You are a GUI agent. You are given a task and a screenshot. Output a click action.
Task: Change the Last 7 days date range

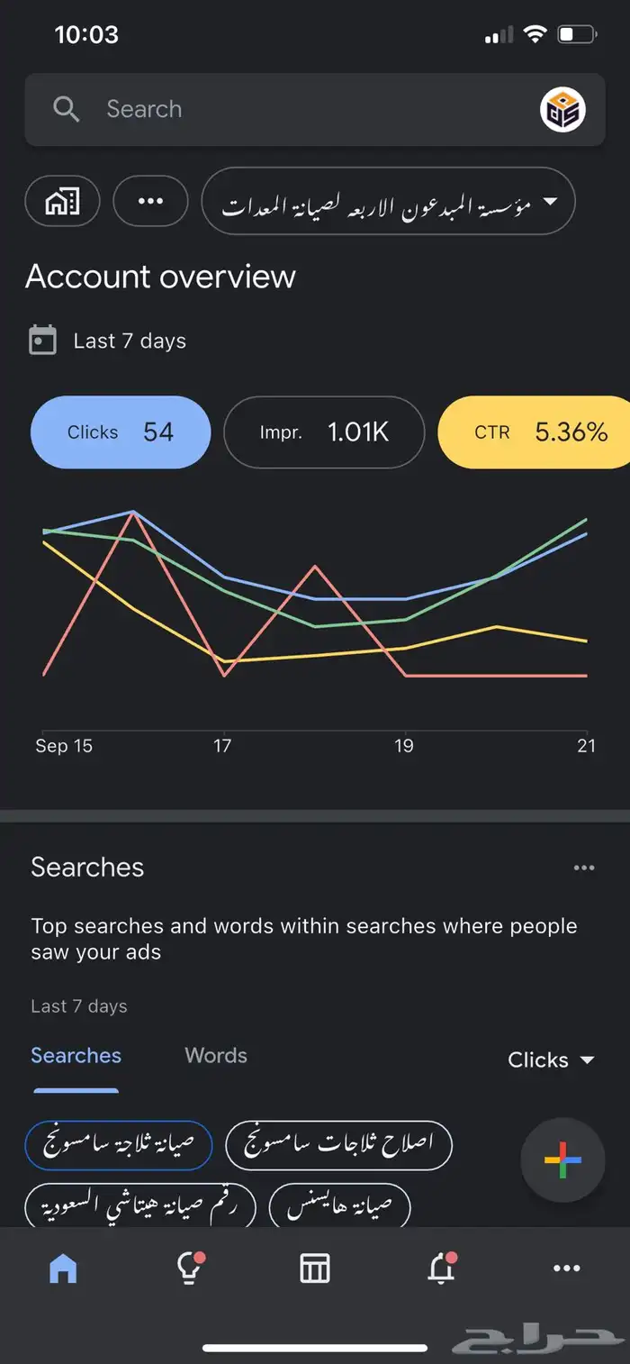130,341
